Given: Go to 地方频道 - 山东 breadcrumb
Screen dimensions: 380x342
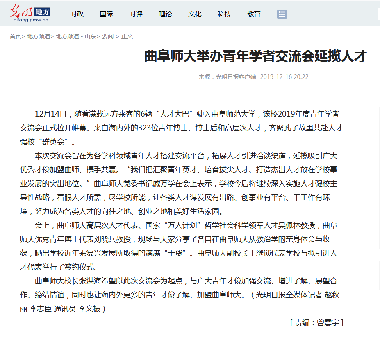Looking at the screenshot, I should (x=76, y=36).
